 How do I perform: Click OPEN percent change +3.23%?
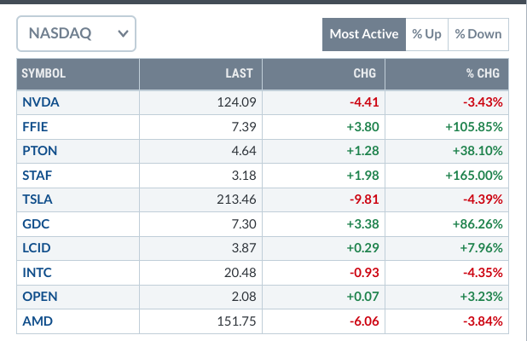click(482, 297)
